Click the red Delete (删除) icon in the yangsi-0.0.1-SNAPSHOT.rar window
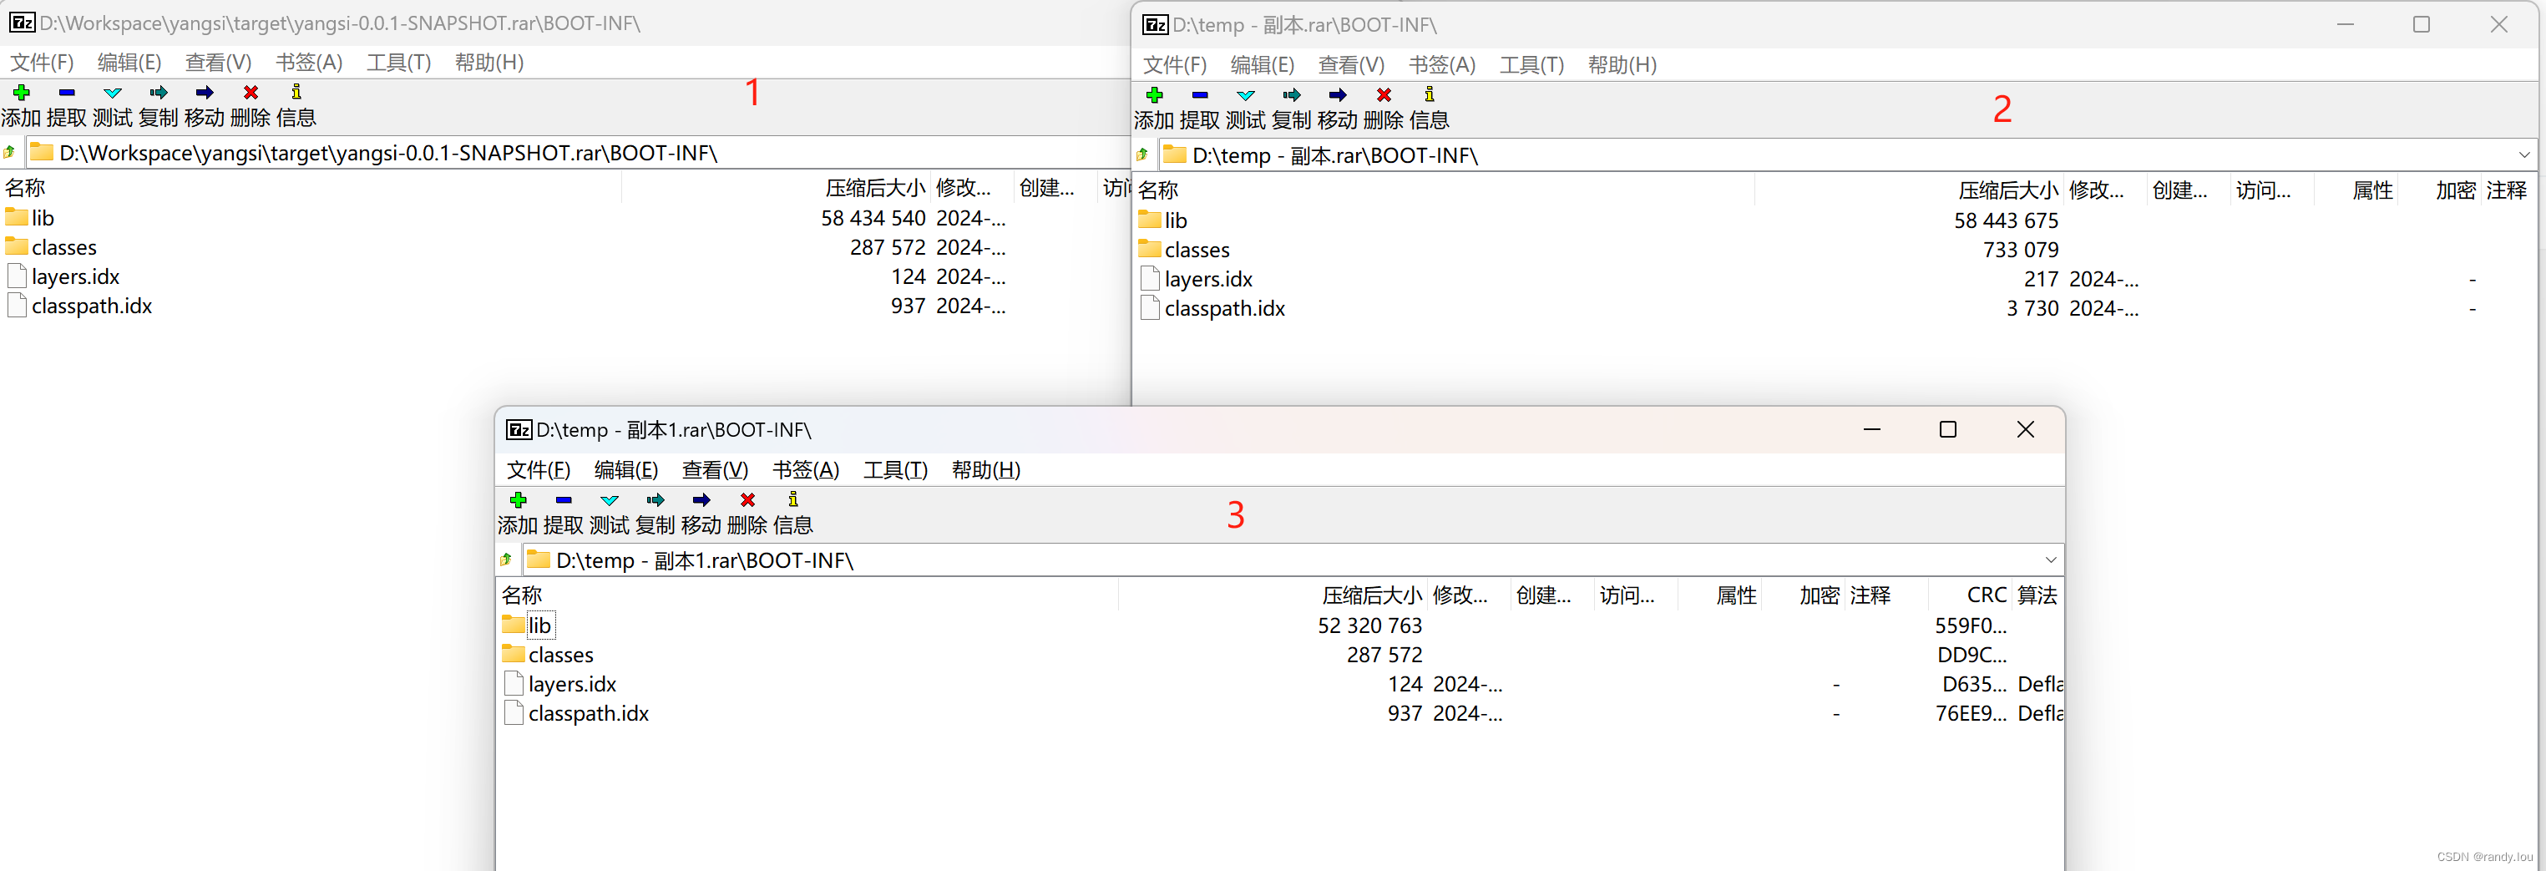 pos(251,93)
